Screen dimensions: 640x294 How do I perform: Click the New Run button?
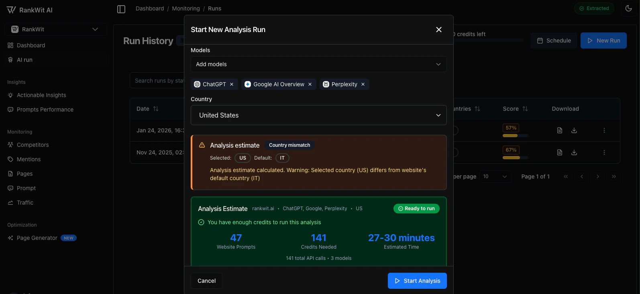coord(603,41)
